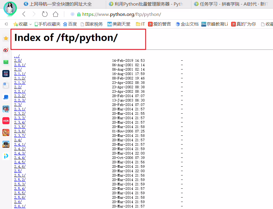Open 国家税务 bookmark
The height and width of the screenshot is (209, 273).
coord(92,24)
